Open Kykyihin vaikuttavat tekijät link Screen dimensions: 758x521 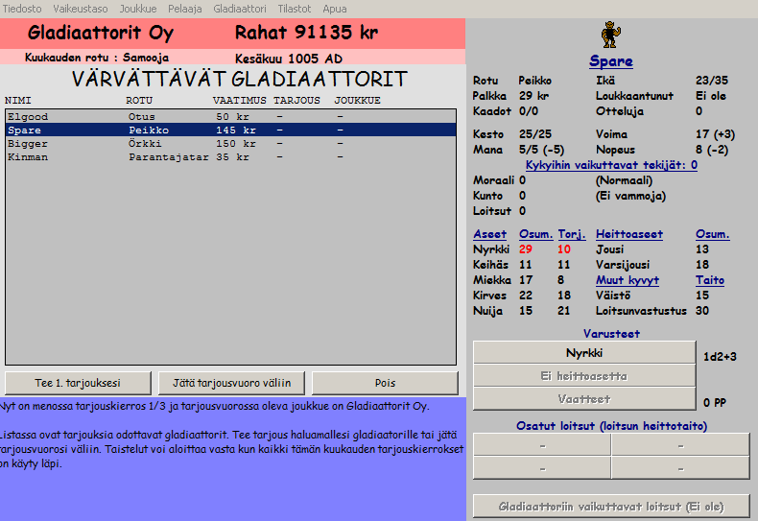(x=611, y=165)
